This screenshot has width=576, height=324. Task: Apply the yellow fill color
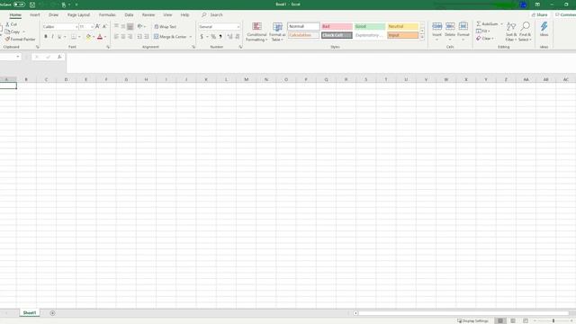tap(88, 37)
